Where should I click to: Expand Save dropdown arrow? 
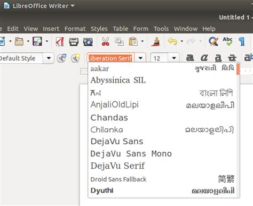[47, 42]
